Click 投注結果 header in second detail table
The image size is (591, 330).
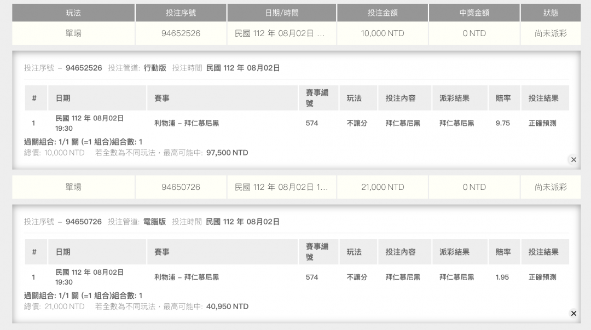click(543, 252)
